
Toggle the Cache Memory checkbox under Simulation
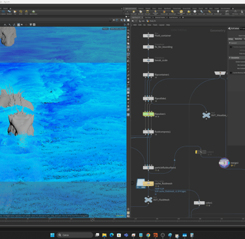(x=231, y=72)
